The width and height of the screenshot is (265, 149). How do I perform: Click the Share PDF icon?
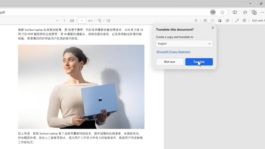tap(228, 21)
